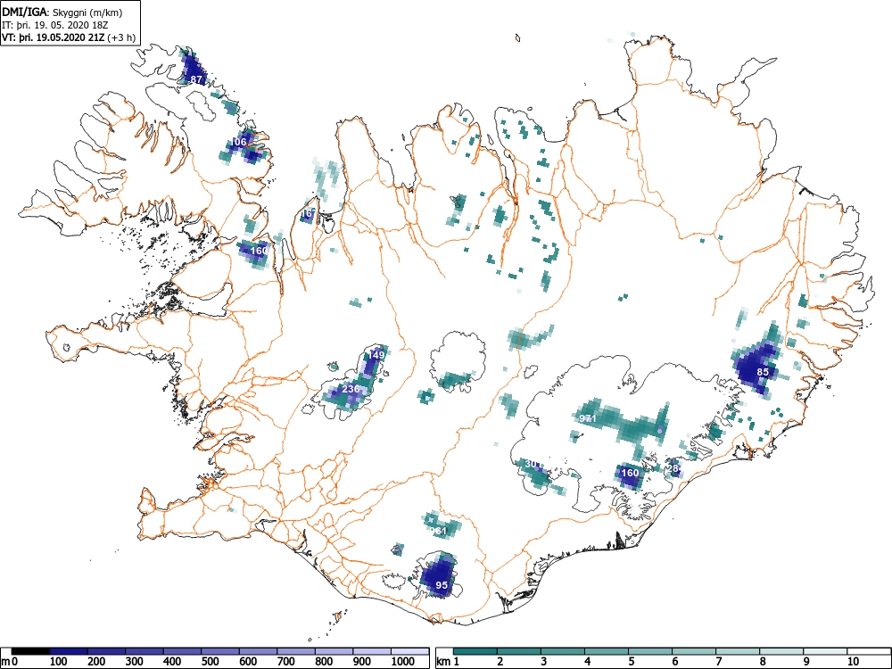892x669 pixels.
Task: Click the '500' label on the metre scale
Action: (x=210, y=661)
